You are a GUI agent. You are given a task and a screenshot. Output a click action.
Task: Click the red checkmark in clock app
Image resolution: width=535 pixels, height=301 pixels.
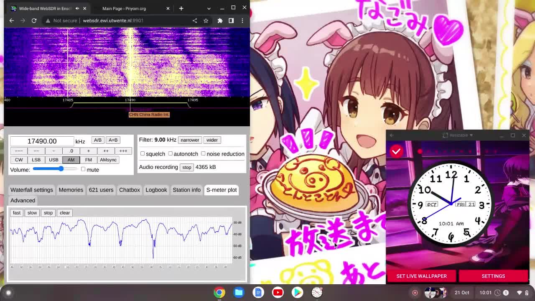396,151
